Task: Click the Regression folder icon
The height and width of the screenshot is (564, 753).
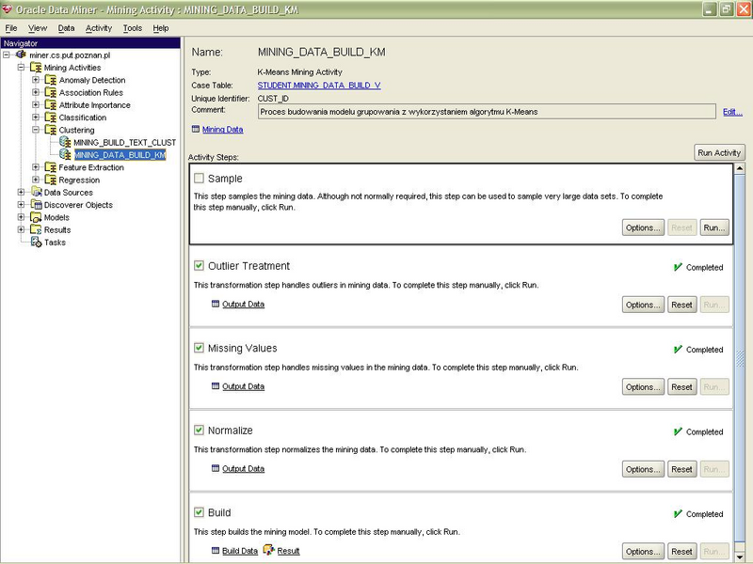Action: 51,180
